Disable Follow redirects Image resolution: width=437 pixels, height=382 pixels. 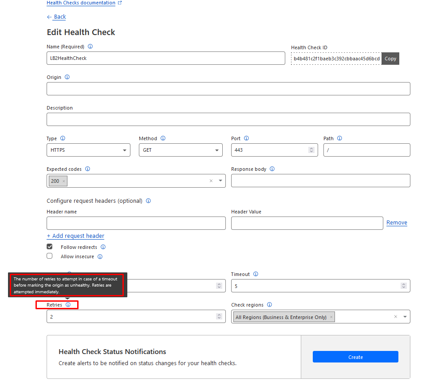pos(49,246)
